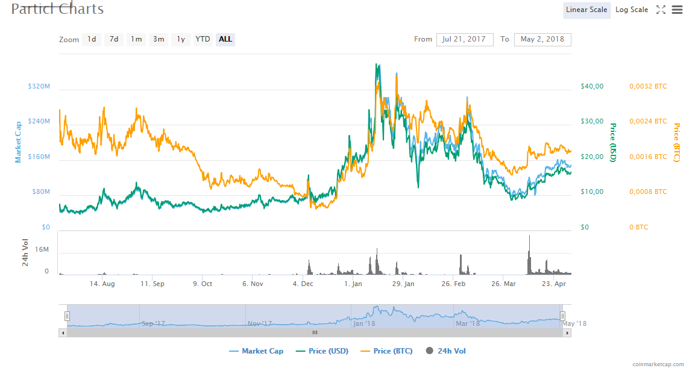Open the coinmarketcap.com credit link
The height and width of the screenshot is (368, 698).
pos(658,364)
